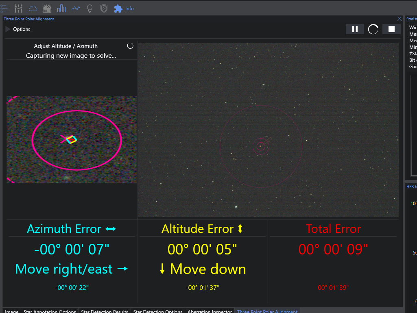Click the Info label in toolbar
Viewport: 417px width, 313px height.
coord(129,9)
